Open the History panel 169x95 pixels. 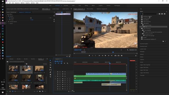(142, 57)
